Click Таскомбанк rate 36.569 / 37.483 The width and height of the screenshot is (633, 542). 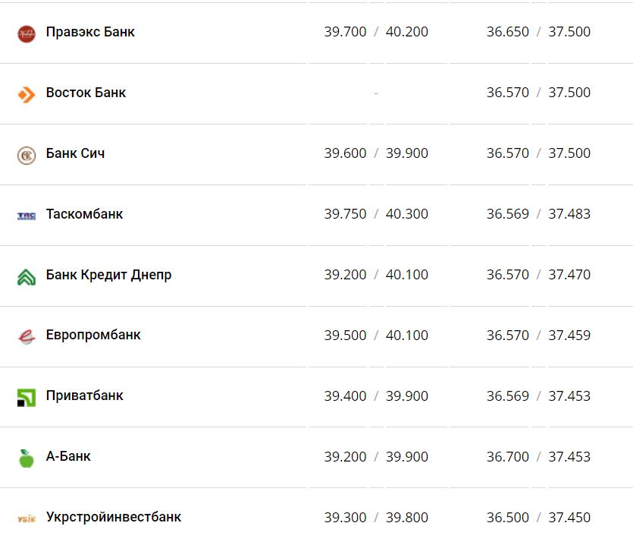click(538, 214)
